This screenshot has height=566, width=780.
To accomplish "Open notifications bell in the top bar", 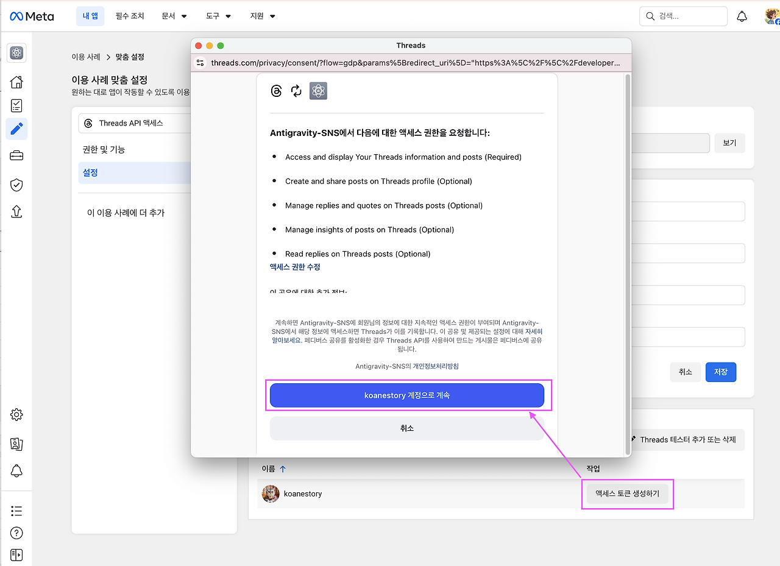I will click(x=742, y=16).
